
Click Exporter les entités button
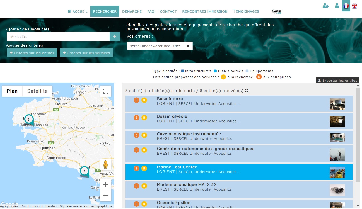pos(337,80)
